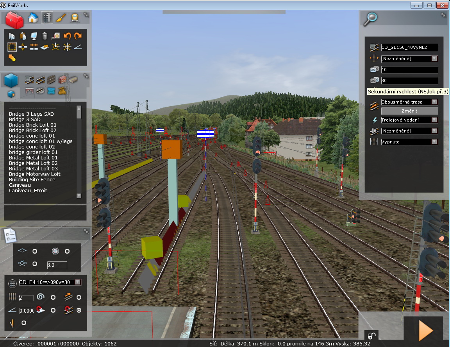Select the track rule category icon
This screenshot has width=450, height=347.
point(29,80)
